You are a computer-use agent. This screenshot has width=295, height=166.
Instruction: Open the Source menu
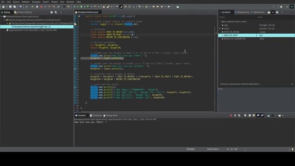pos(16,2)
